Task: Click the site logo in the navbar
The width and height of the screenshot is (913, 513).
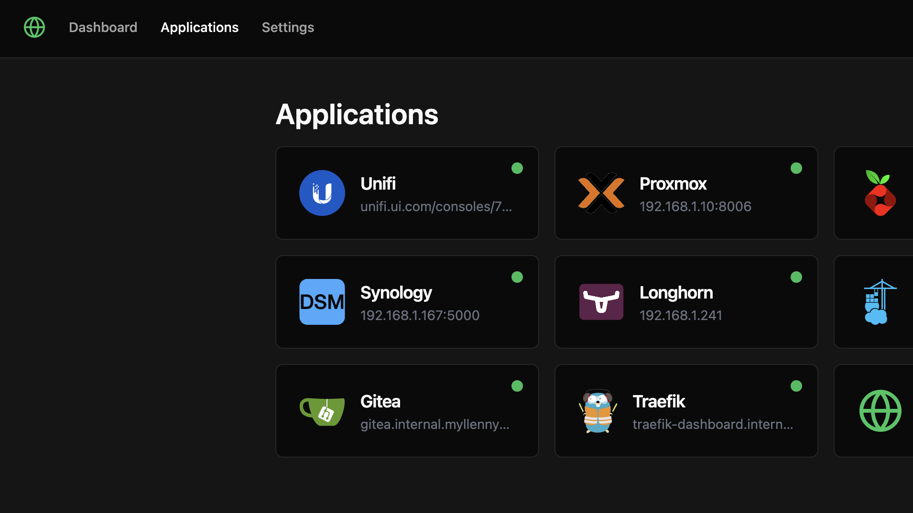Action: (34, 27)
